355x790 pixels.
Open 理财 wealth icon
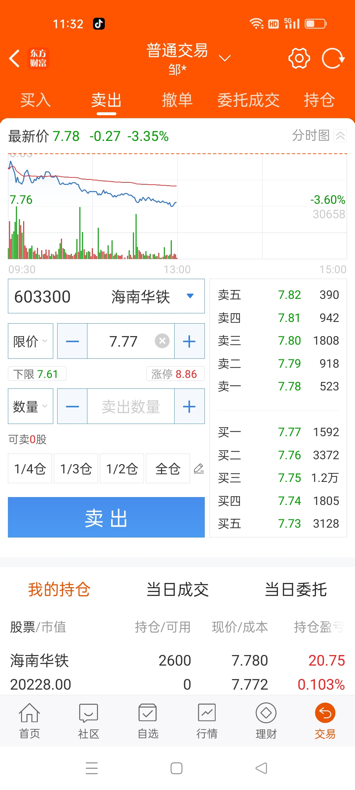[x=266, y=721]
